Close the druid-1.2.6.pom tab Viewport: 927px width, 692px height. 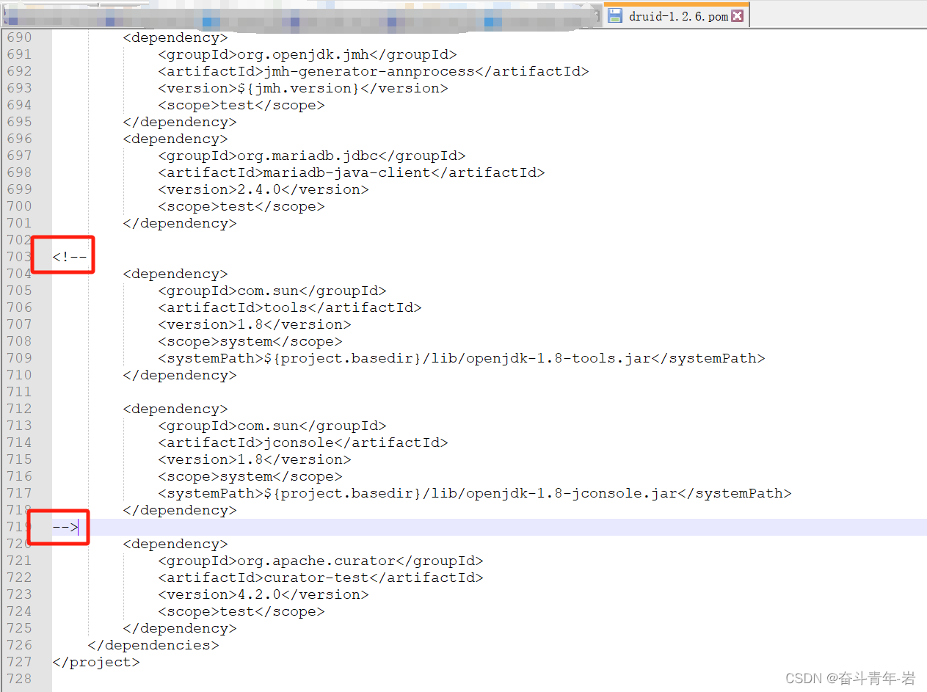tap(738, 15)
